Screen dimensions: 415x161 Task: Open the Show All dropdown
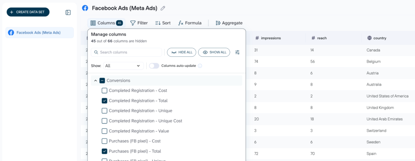pos(124,66)
